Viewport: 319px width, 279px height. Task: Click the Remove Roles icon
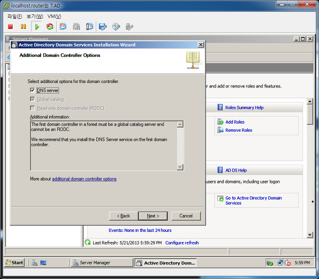[x=220, y=130]
